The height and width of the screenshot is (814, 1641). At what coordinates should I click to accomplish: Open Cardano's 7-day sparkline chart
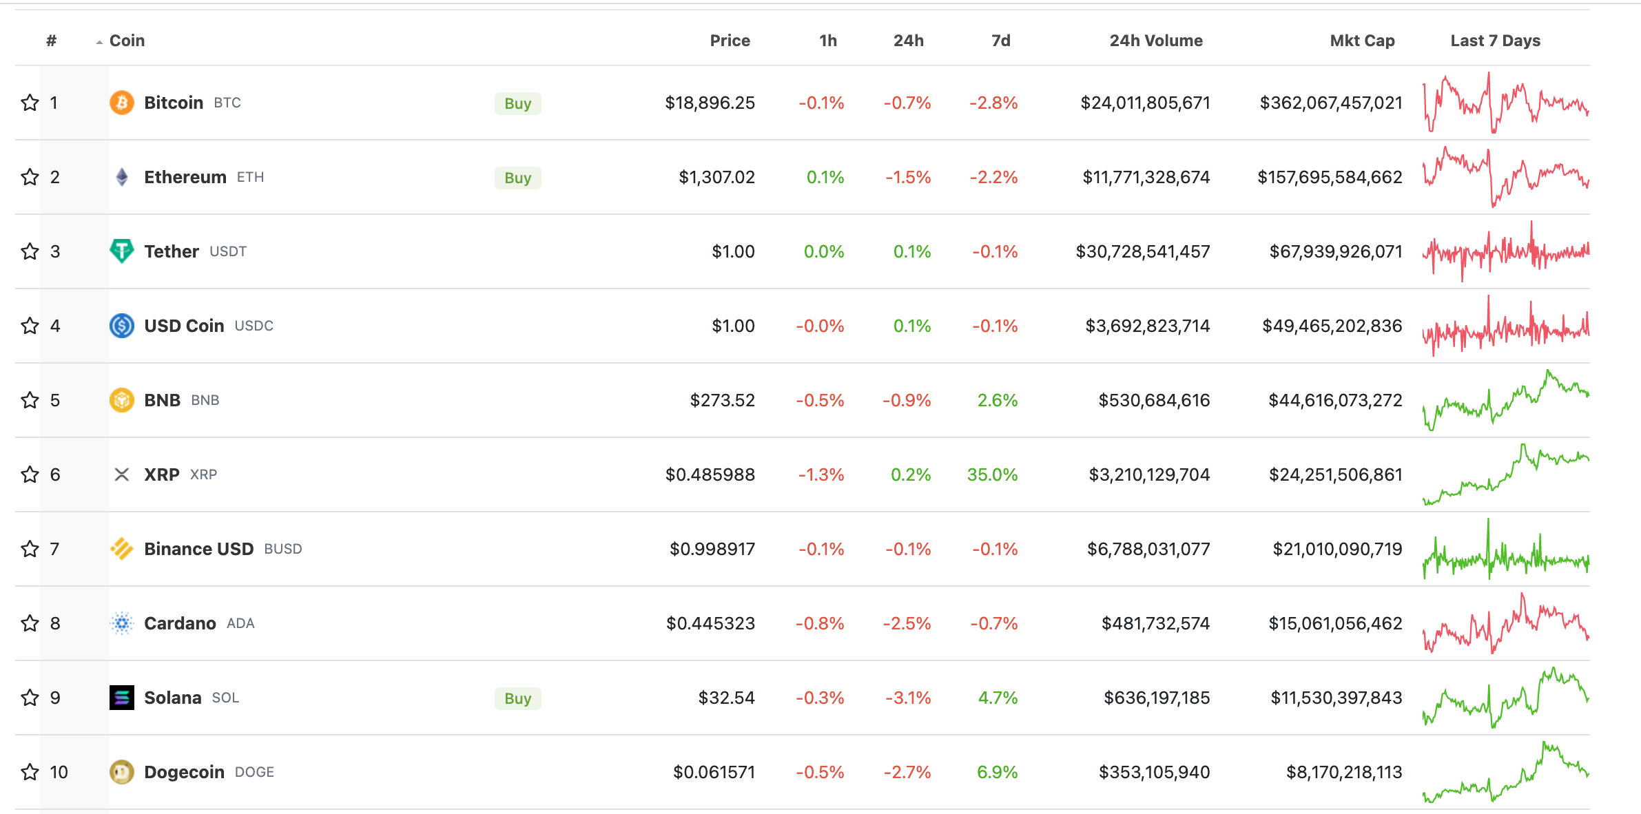click(1505, 623)
